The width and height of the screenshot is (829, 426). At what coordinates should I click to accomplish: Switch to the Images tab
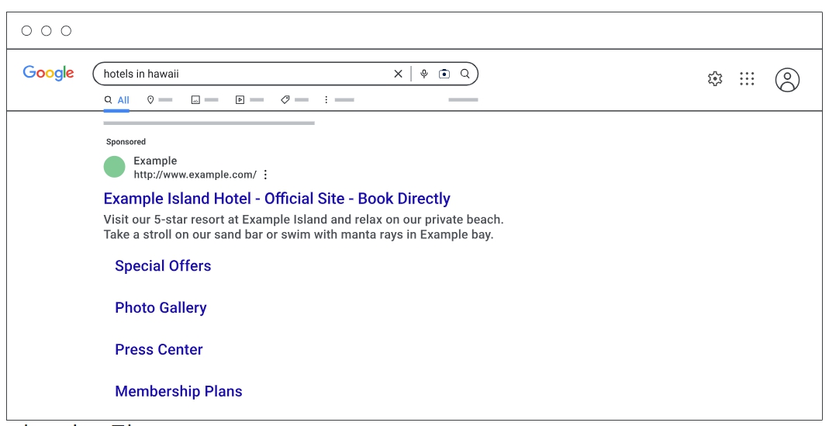(x=204, y=99)
